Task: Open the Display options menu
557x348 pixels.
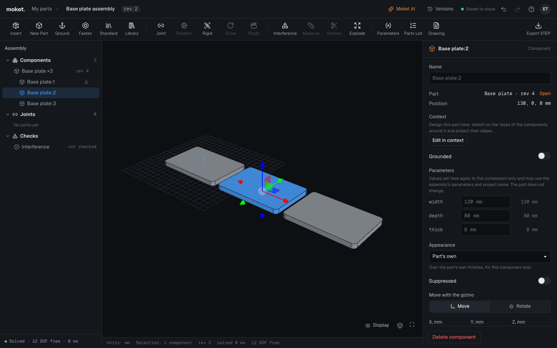Action: (x=377, y=325)
